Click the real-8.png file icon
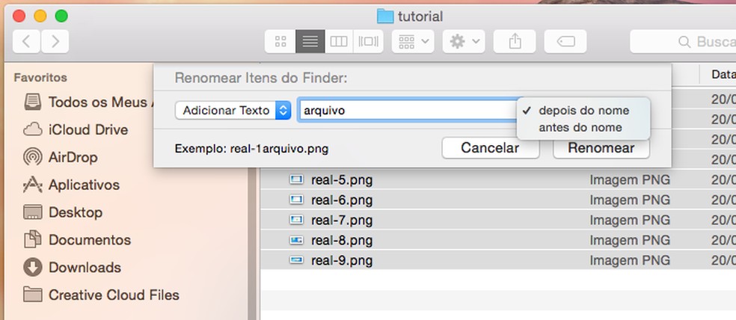This screenshot has height=320, width=736. coord(296,240)
